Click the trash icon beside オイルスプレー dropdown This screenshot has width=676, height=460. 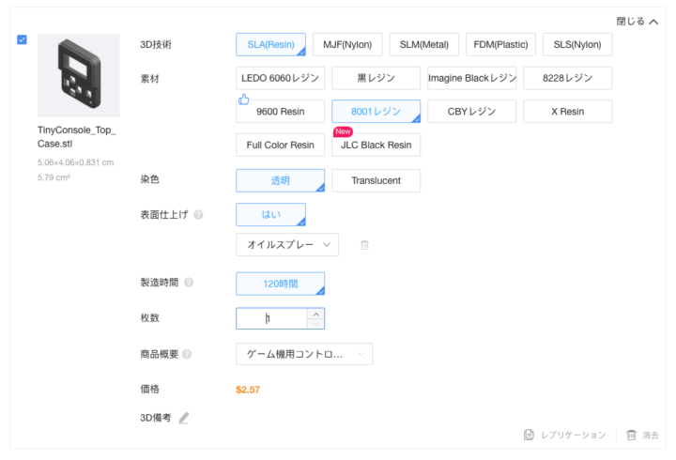(364, 245)
